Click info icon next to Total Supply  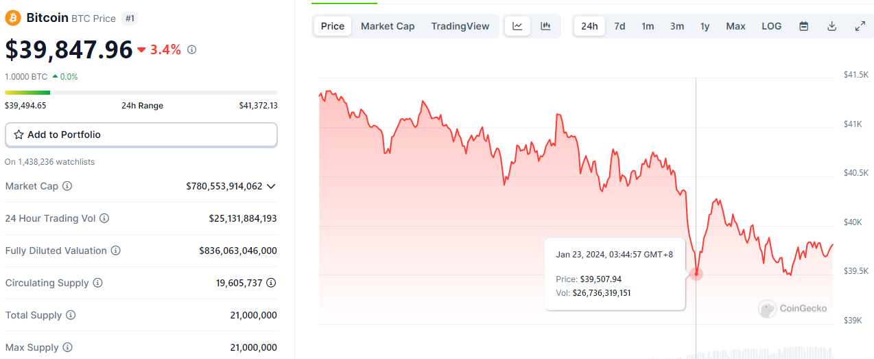coord(71,315)
